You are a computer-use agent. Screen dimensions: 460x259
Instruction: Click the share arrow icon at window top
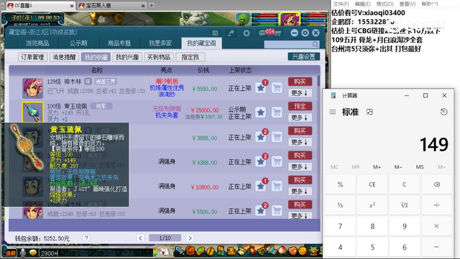(x=231, y=32)
